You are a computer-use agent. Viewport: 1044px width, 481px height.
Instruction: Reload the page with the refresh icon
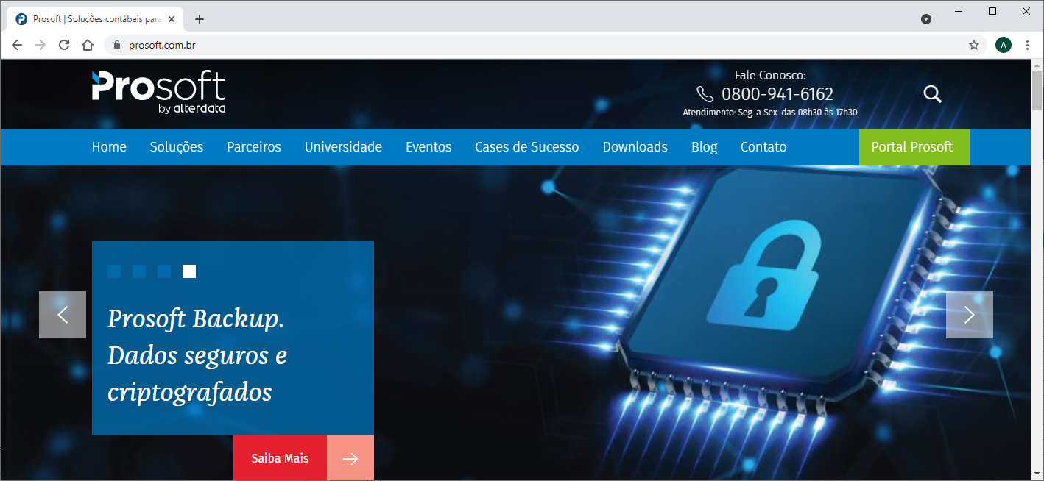pos(64,45)
